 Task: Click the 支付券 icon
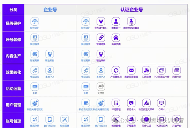pos(101,87)
